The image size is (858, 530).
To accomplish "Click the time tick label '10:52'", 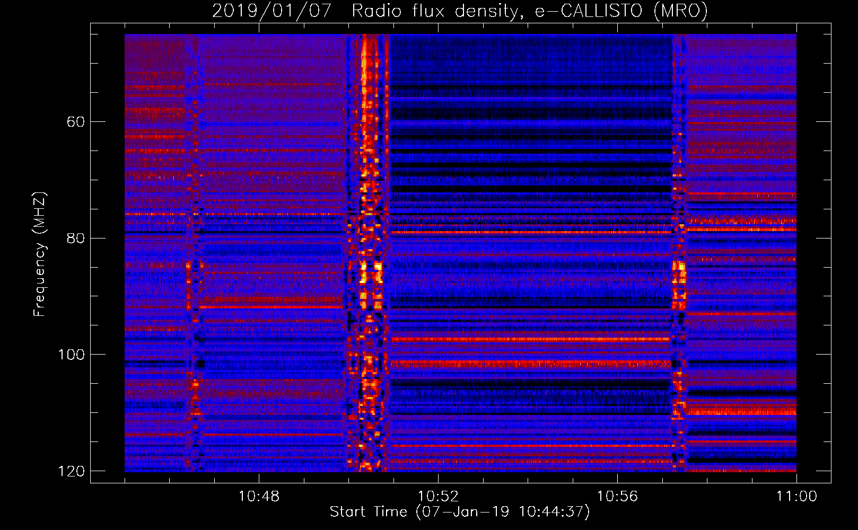I will point(438,497).
